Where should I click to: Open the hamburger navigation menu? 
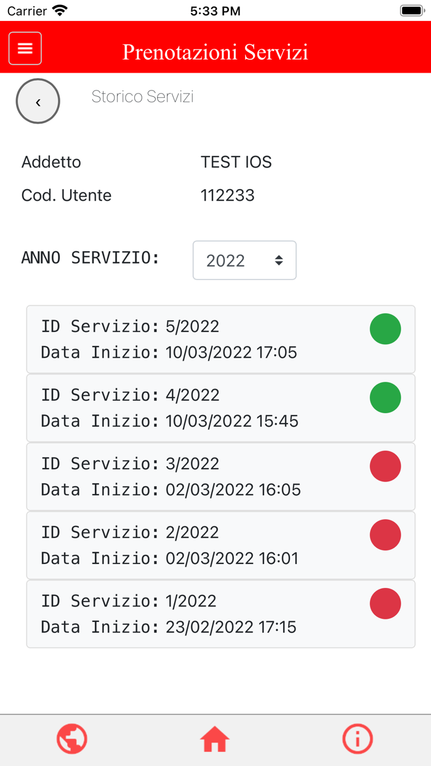click(25, 47)
